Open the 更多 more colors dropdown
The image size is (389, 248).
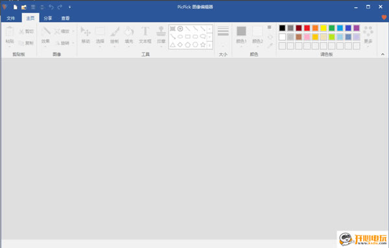(x=368, y=36)
